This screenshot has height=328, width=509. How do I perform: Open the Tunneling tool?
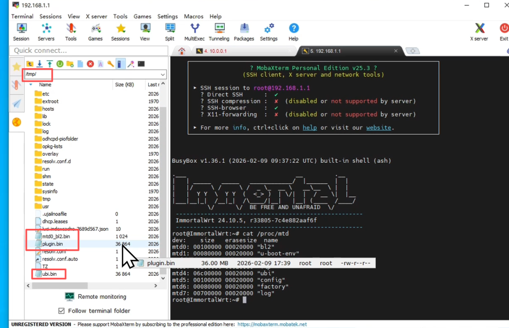tap(219, 31)
